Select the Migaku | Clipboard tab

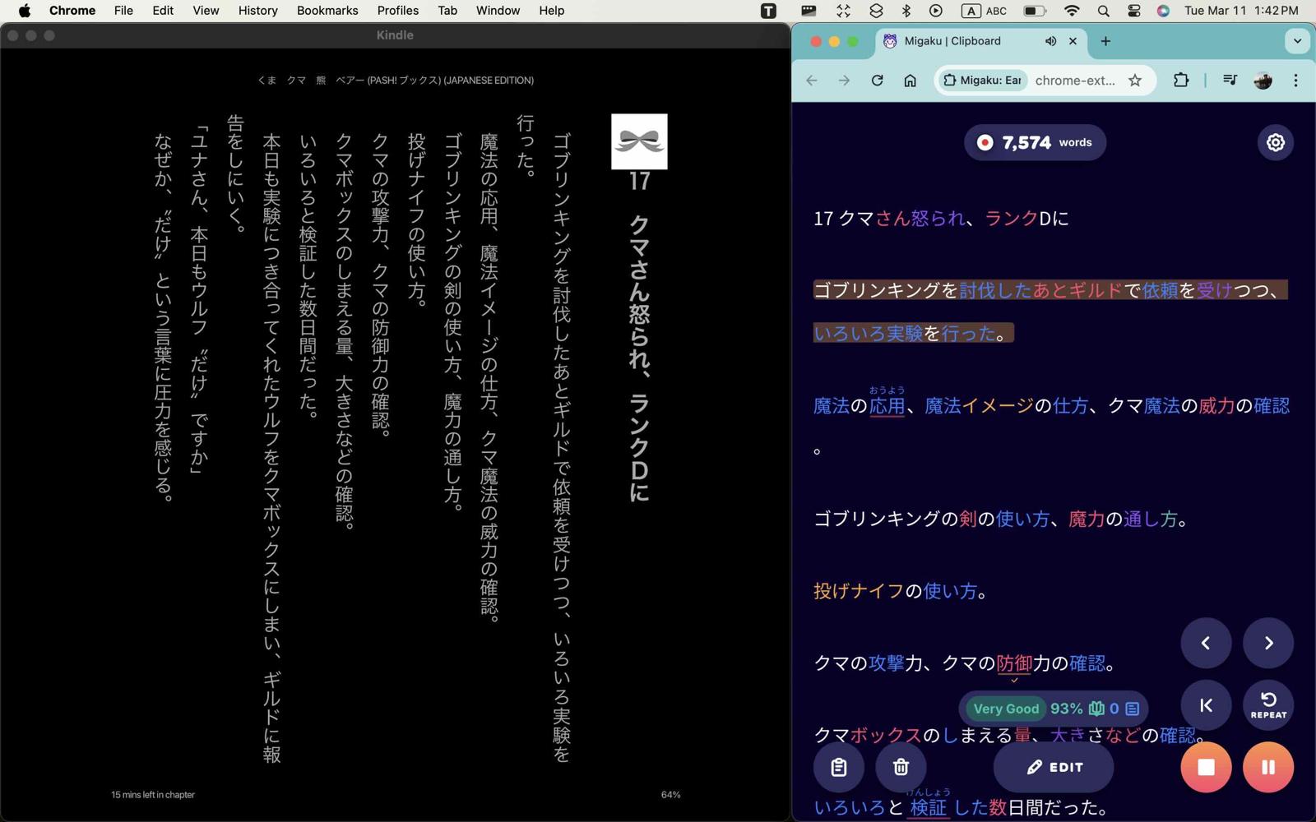954,41
